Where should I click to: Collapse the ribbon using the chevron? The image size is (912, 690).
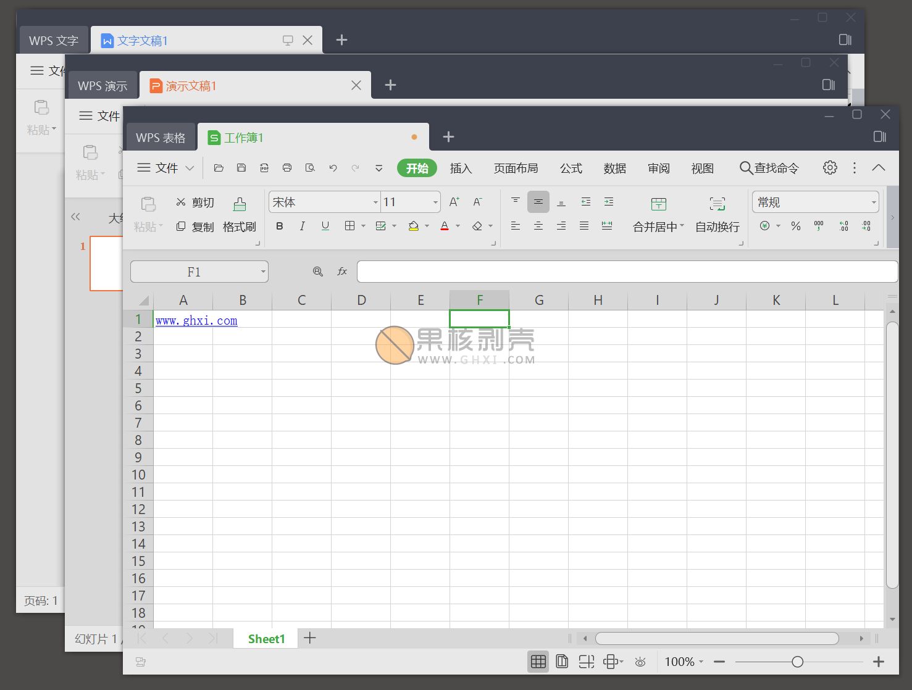click(x=879, y=167)
